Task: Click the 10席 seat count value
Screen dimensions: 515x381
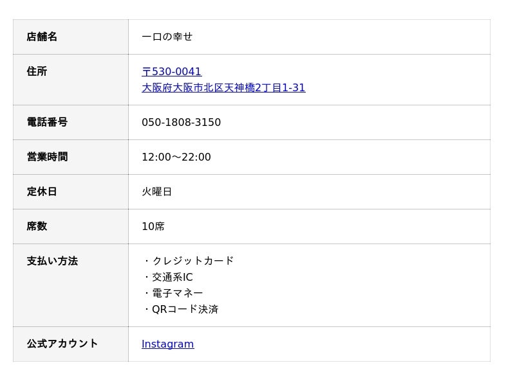Action: [x=153, y=227]
